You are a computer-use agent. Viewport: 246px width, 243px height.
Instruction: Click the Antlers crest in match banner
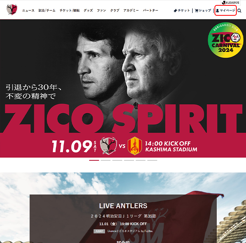pyautogui.click(x=108, y=146)
